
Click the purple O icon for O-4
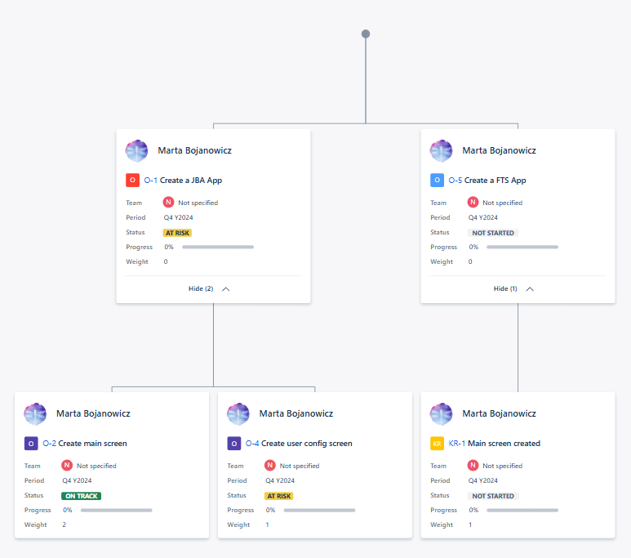(234, 444)
